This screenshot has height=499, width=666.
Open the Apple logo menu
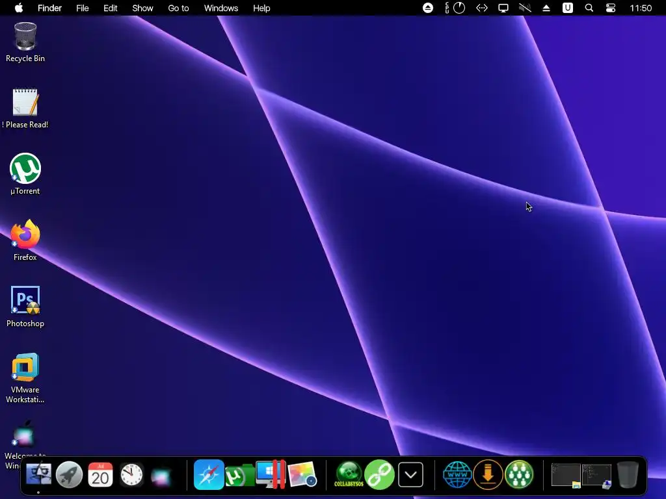click(x=19, y=8)
